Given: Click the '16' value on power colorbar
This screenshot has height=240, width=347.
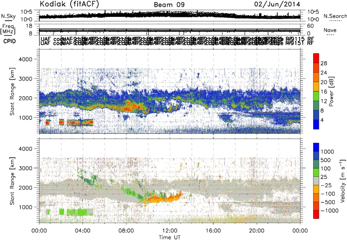Looking at the screenshot, I should point(324,92).
